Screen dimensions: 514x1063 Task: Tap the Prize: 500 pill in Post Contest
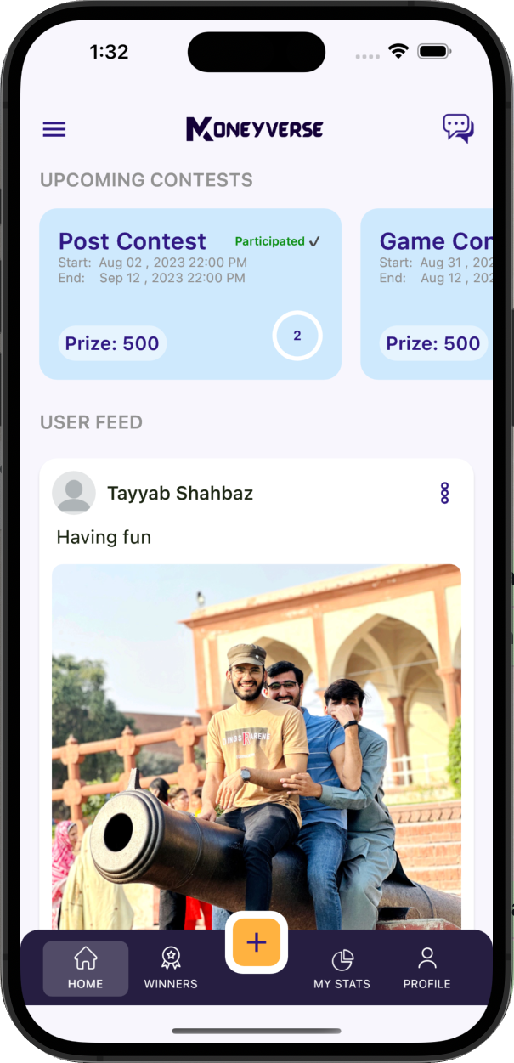point(112,343)
